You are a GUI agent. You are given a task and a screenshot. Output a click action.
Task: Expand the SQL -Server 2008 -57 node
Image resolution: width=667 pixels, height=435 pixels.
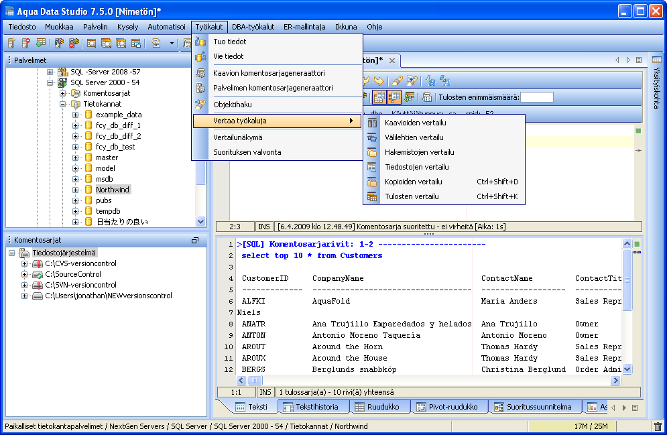tap(50, 72)
